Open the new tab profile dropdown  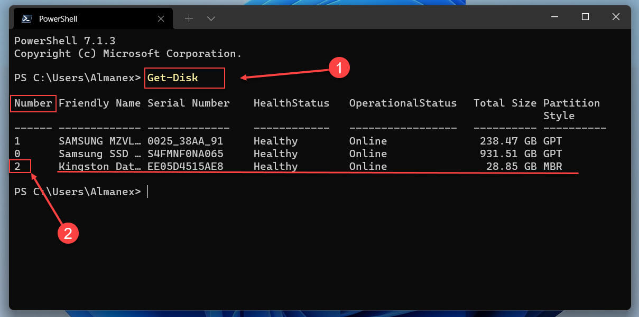pyautogui.click(x=211, y=18)
